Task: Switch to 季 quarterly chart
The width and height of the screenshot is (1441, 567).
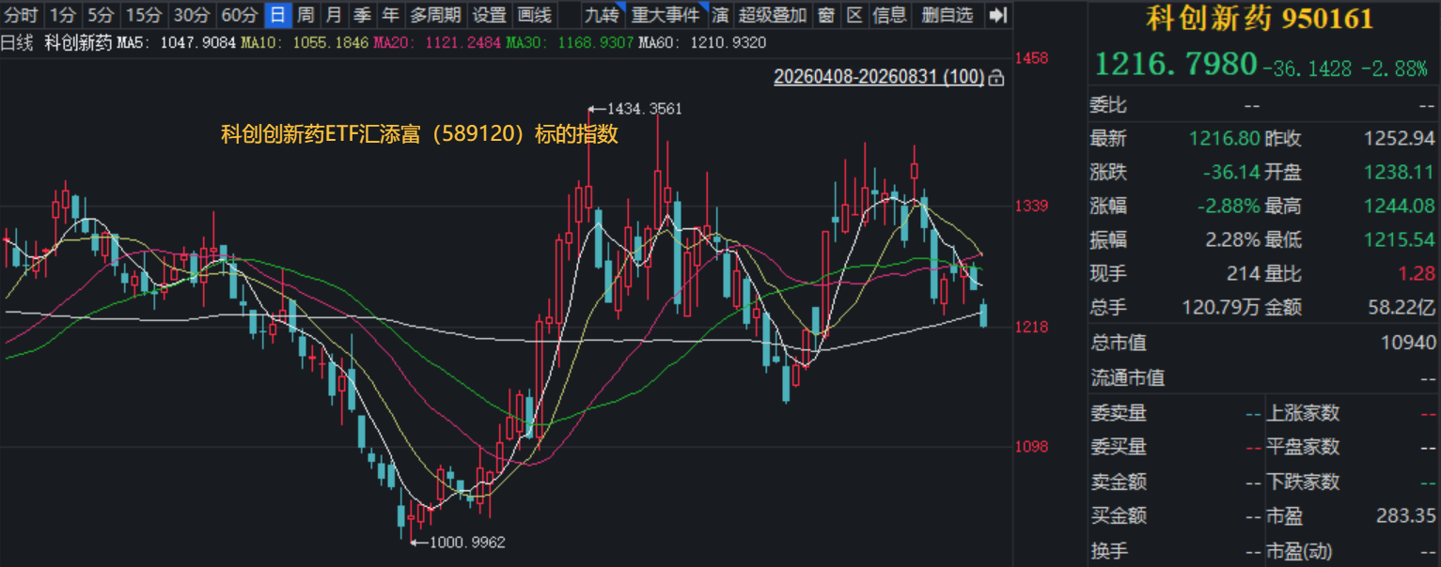Action: [x=362, y=15]
